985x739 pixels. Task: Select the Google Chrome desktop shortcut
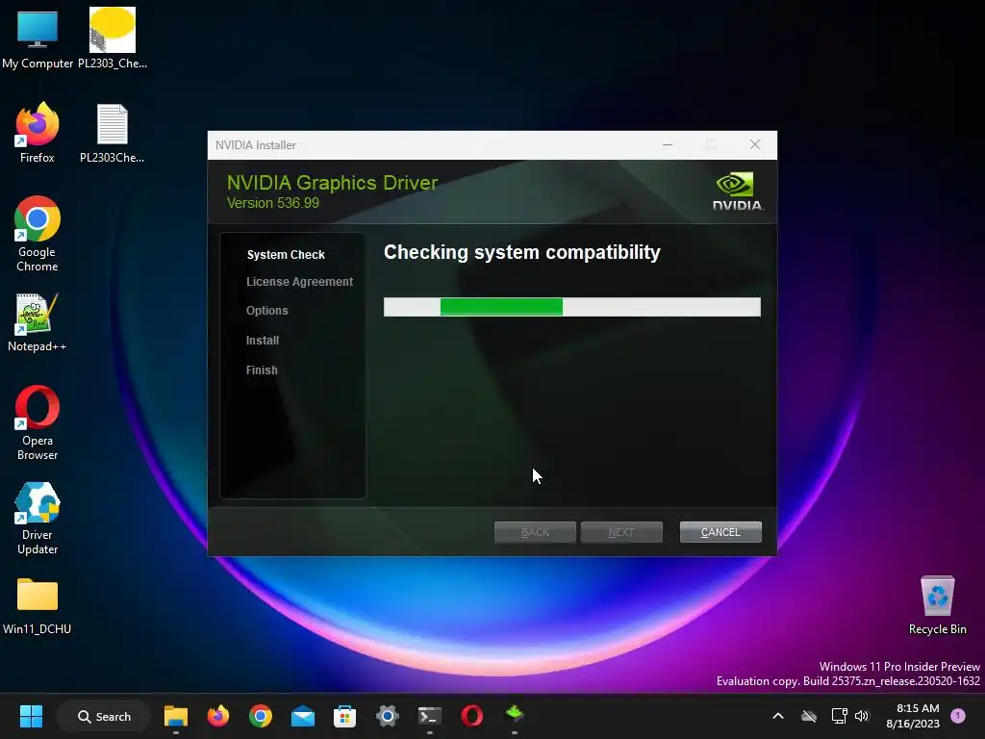point(38,234)
